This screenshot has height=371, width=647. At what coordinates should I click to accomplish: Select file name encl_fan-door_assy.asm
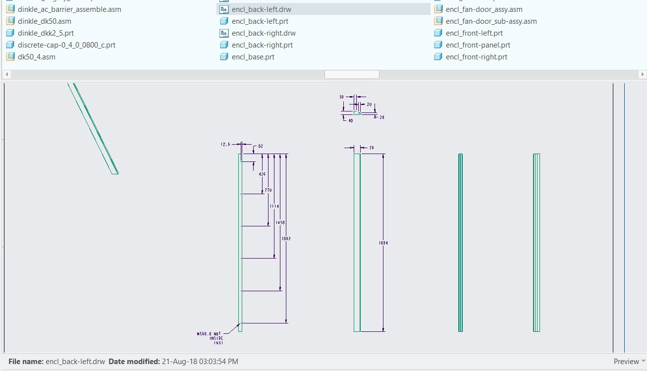[484, 9]
